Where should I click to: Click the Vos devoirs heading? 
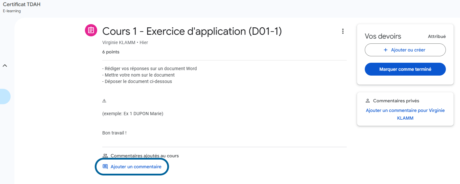click(383, 36)
